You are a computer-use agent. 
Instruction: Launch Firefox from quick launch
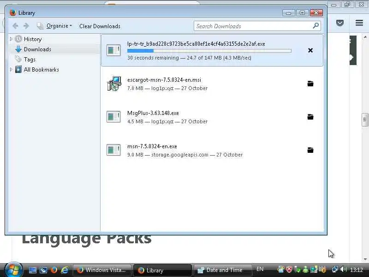54,270
